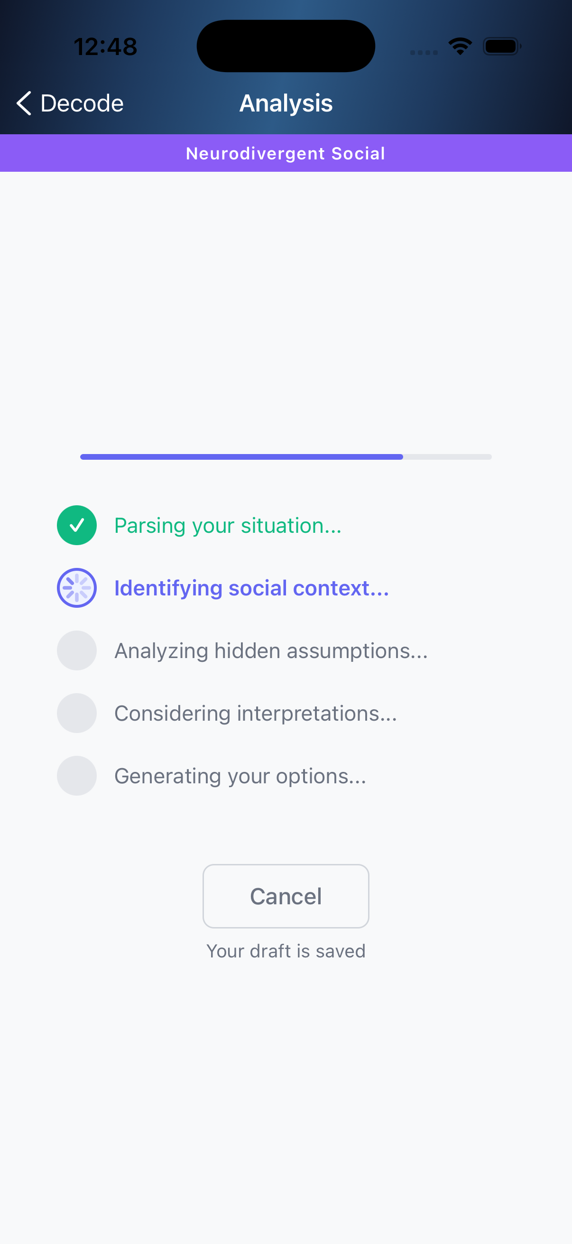This screenshot has height=1244, width=572.
Task: Tap the Analysis screen title
Action: point(286,103)
